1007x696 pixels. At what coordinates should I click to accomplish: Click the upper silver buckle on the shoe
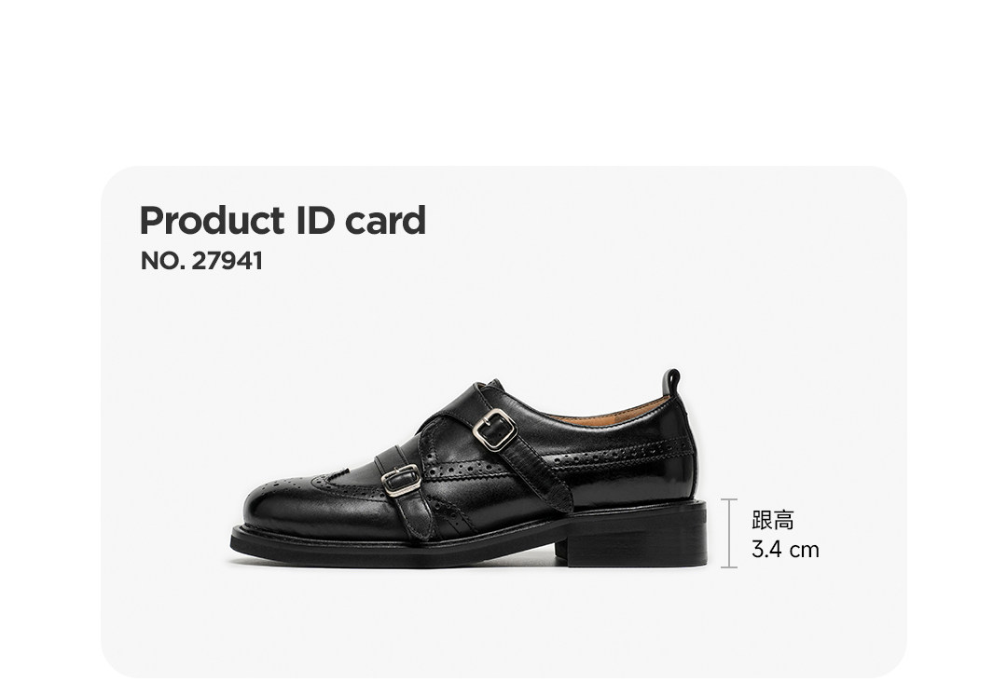[x=495, y=430]
